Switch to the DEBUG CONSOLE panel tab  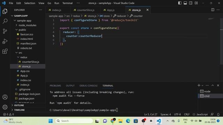[89, 86]
